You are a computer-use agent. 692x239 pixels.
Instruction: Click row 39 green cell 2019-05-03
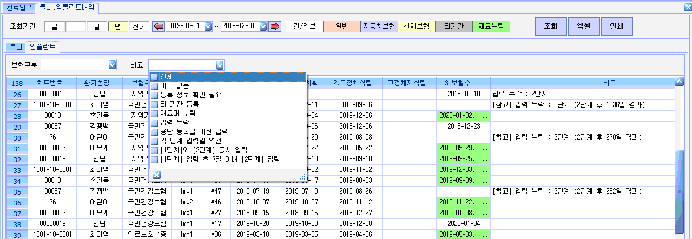464,235
